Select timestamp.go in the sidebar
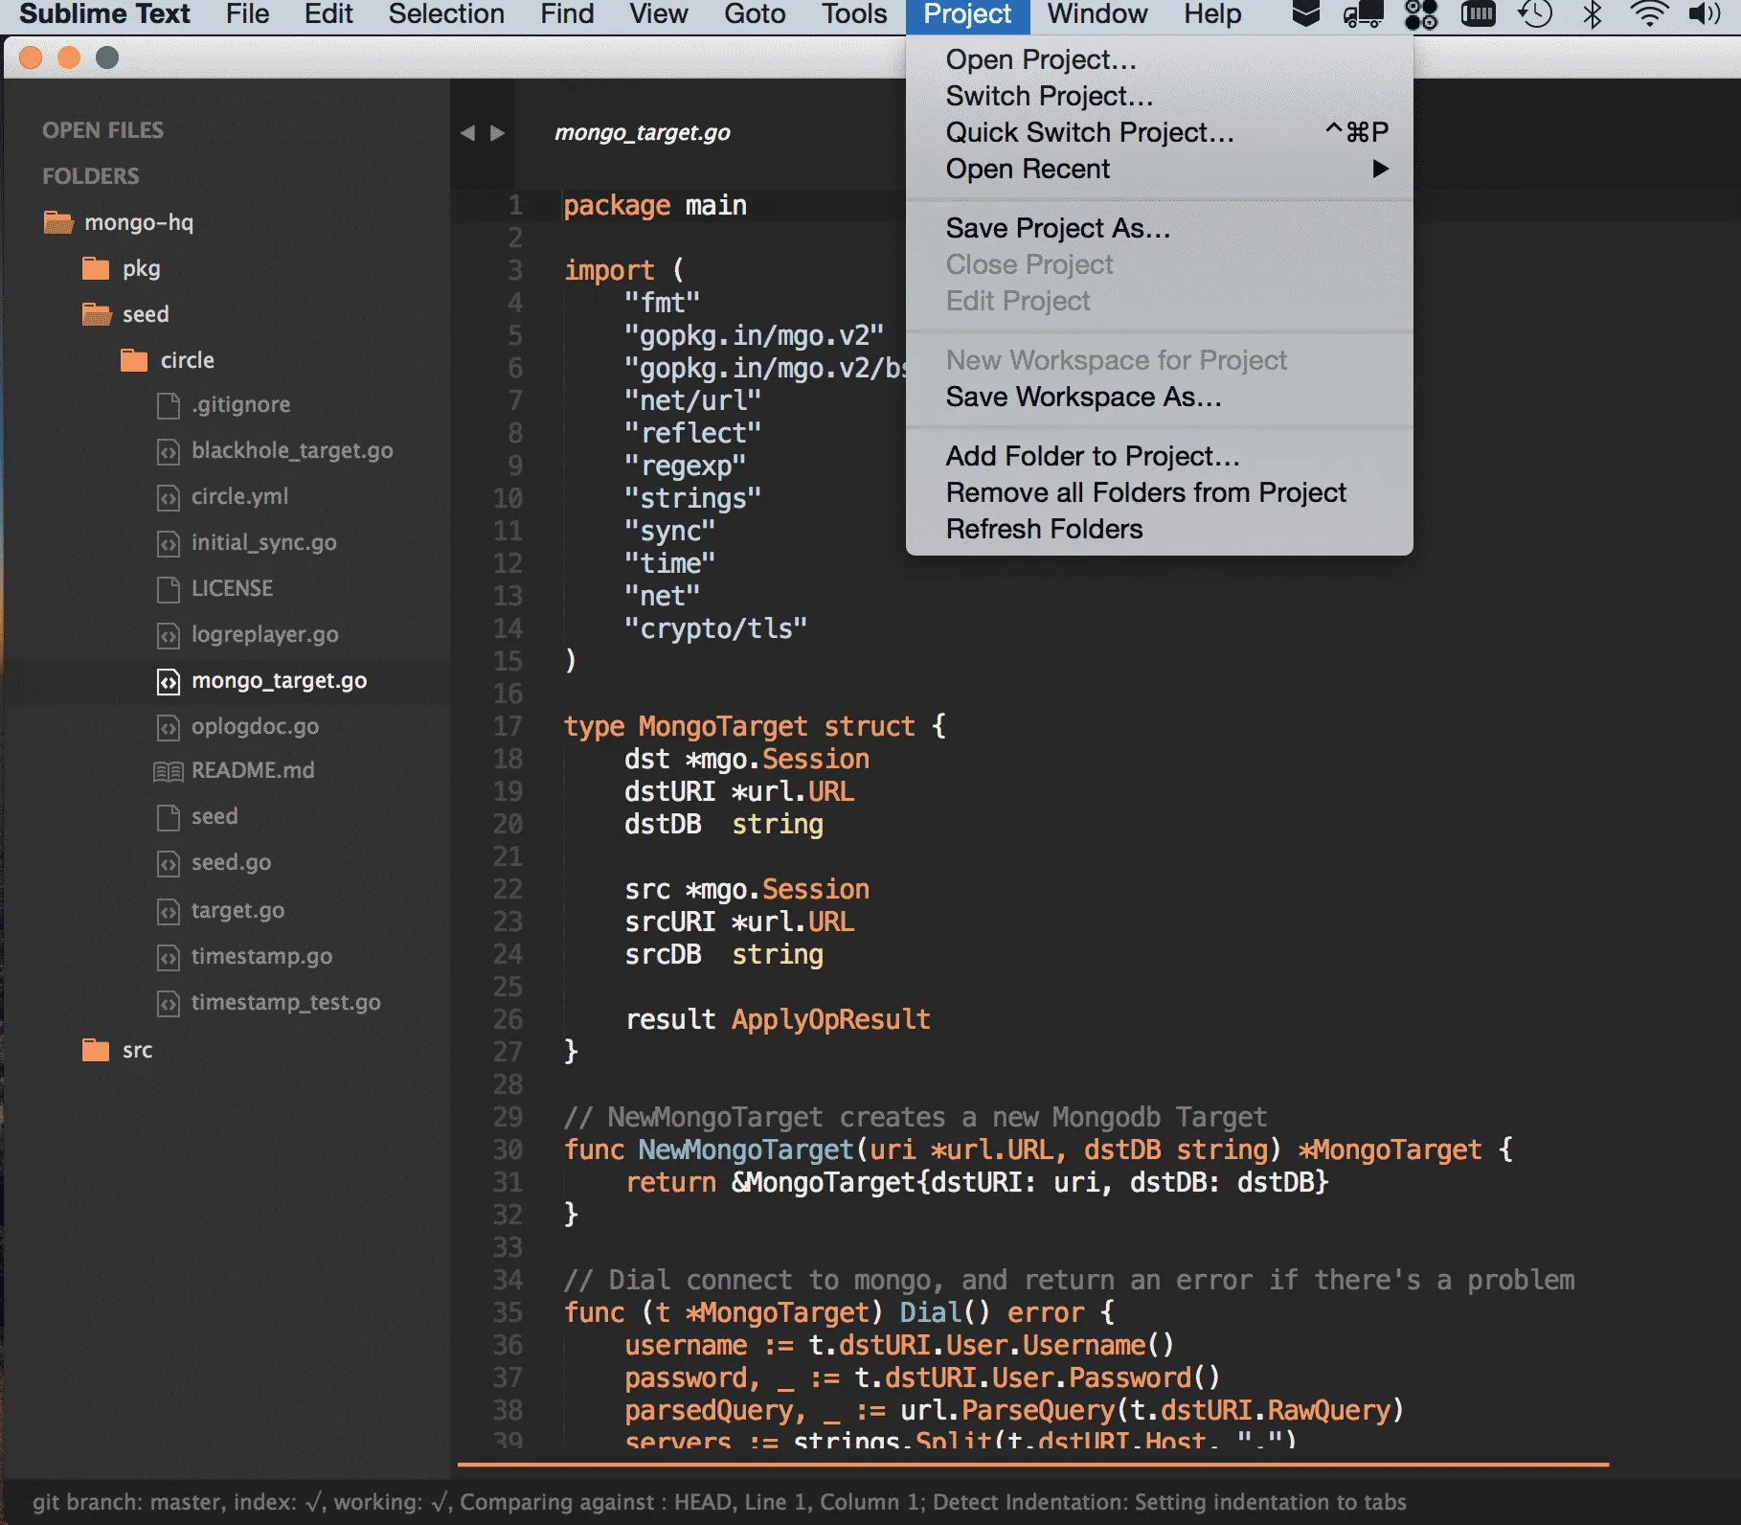Screen dimensions: 1741x1525 [261, 956]
